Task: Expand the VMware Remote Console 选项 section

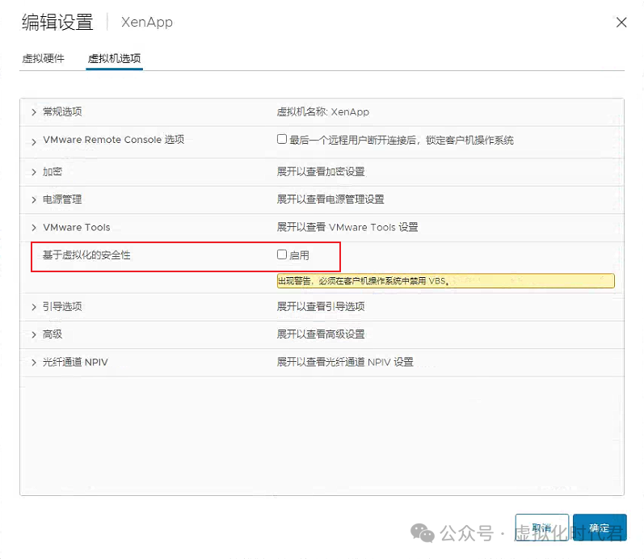Action: 34,142
